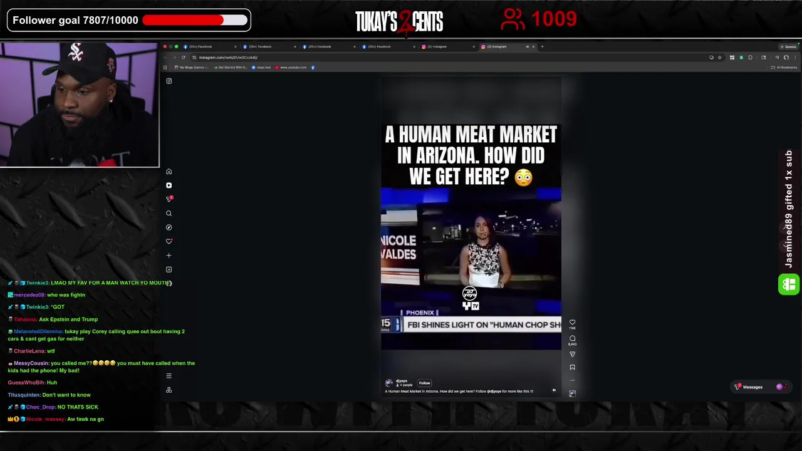Screen dimensions: 802x451
Task: View site information icon in address bar
Action: (194, 58)
